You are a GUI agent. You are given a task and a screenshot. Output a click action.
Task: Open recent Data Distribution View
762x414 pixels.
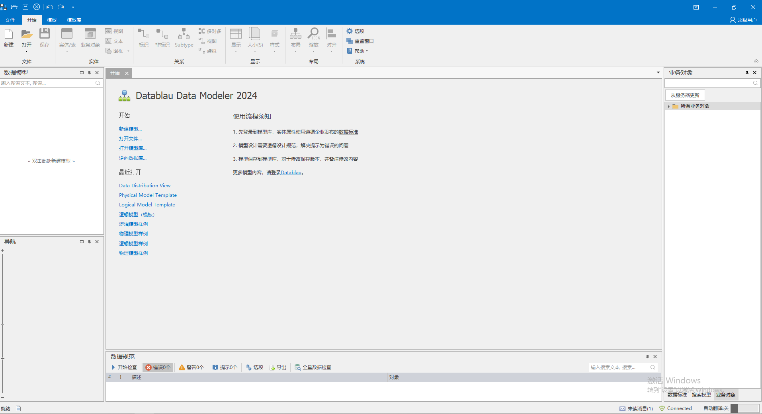145,185
